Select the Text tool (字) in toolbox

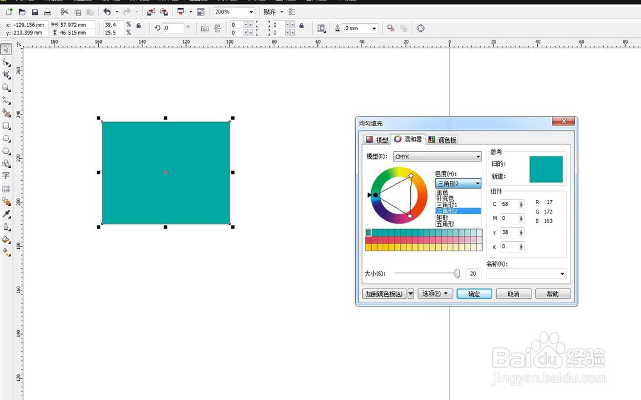[6, 176]
